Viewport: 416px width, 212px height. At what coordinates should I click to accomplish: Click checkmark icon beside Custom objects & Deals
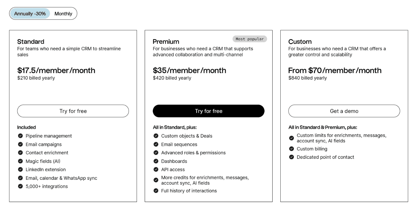click(156, 136)
